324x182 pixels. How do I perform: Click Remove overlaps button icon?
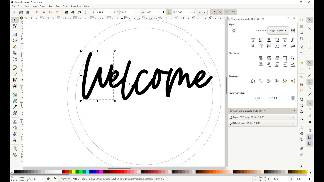[293, 98]
